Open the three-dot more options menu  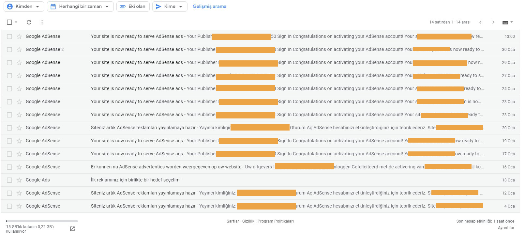pyautogui.click(x=42, y=22)
